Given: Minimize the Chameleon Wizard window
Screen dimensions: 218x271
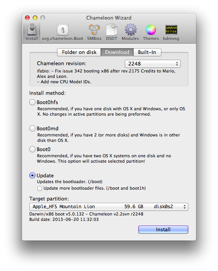Looking at the screenshot, I should tap(35, 18).
